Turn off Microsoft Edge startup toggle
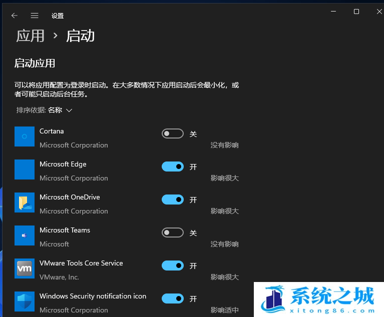 coord(173,166)
